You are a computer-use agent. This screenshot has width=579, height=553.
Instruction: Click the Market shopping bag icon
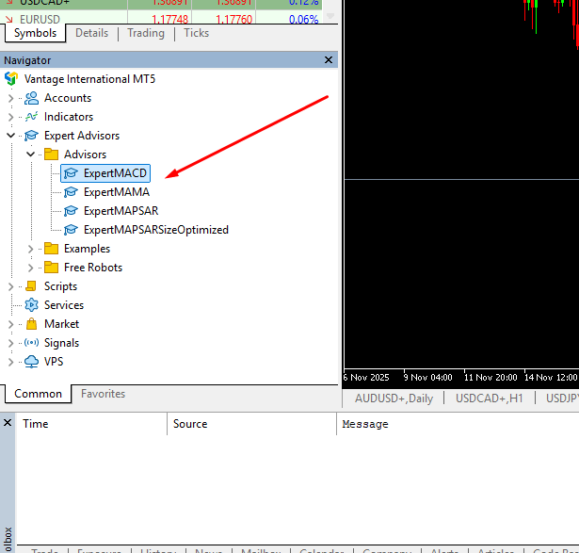(x=31, y=324)
